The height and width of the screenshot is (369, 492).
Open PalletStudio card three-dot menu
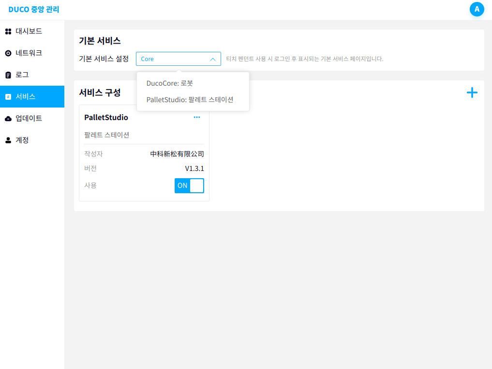point(197,117)
